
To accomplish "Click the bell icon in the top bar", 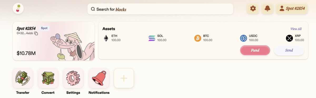I will point(268,9).
